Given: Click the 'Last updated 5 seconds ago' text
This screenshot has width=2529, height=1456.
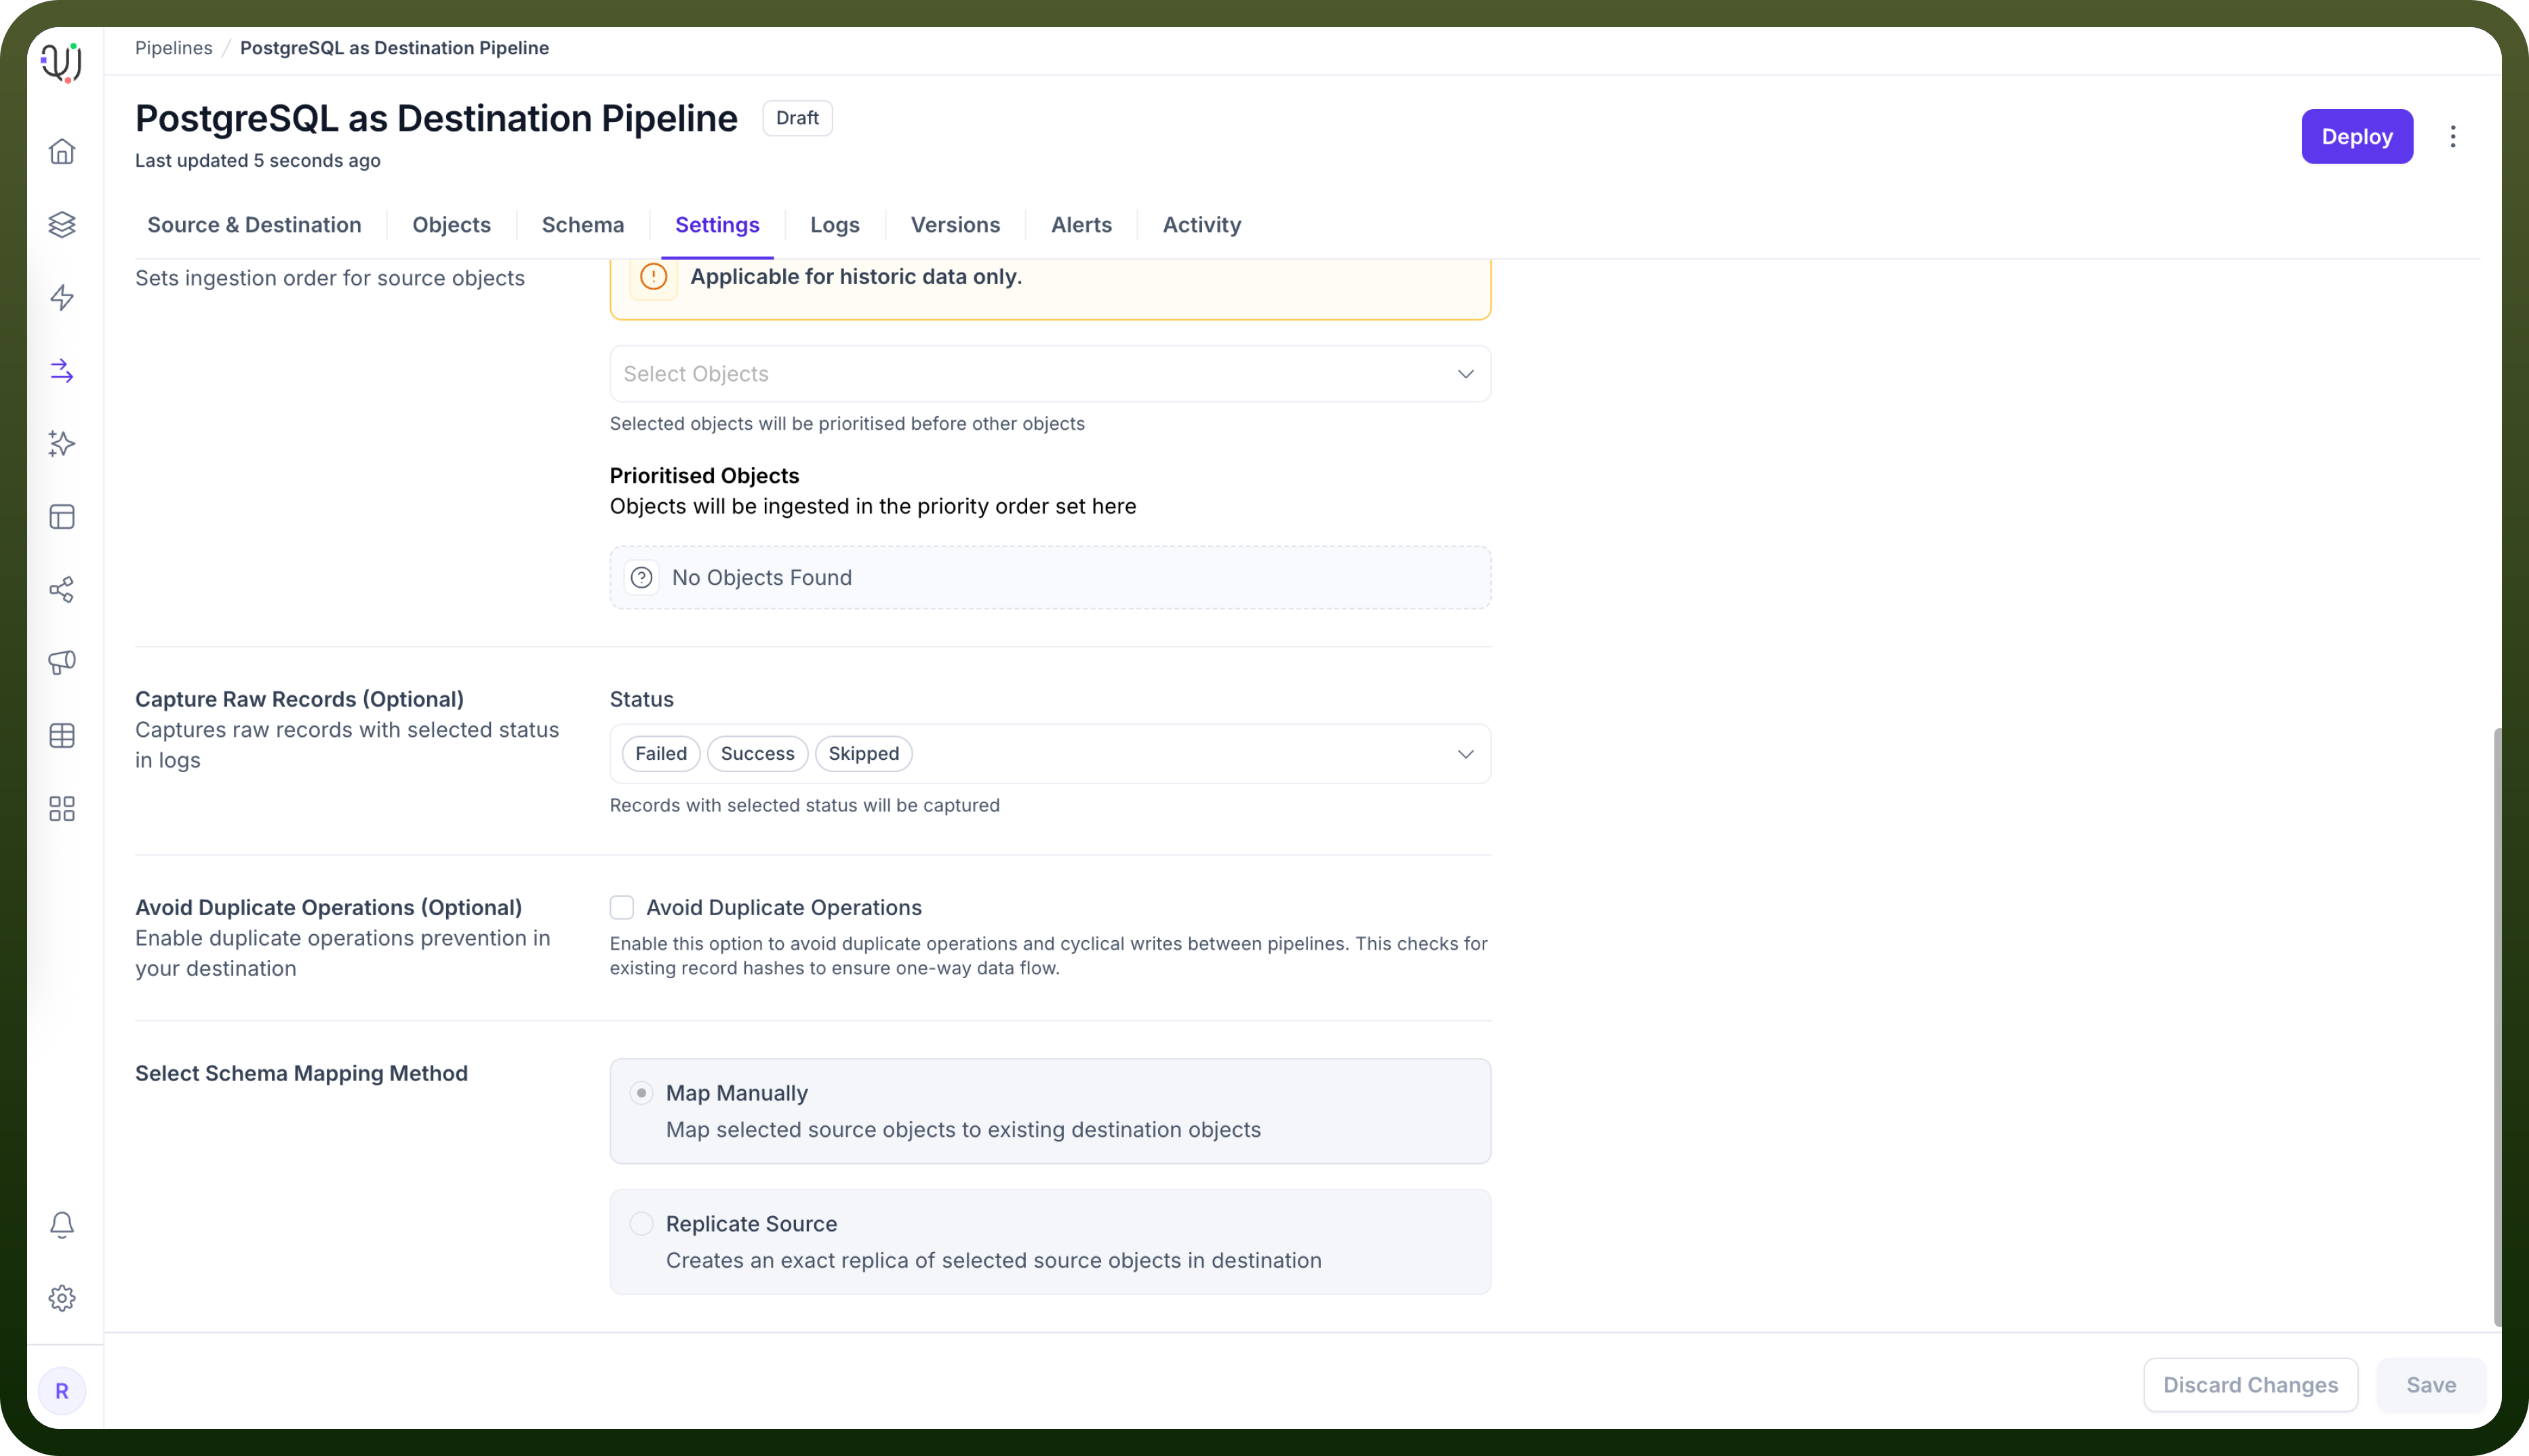Looking at the screenshot, I should pyautogui.click(x=258, y=160).
